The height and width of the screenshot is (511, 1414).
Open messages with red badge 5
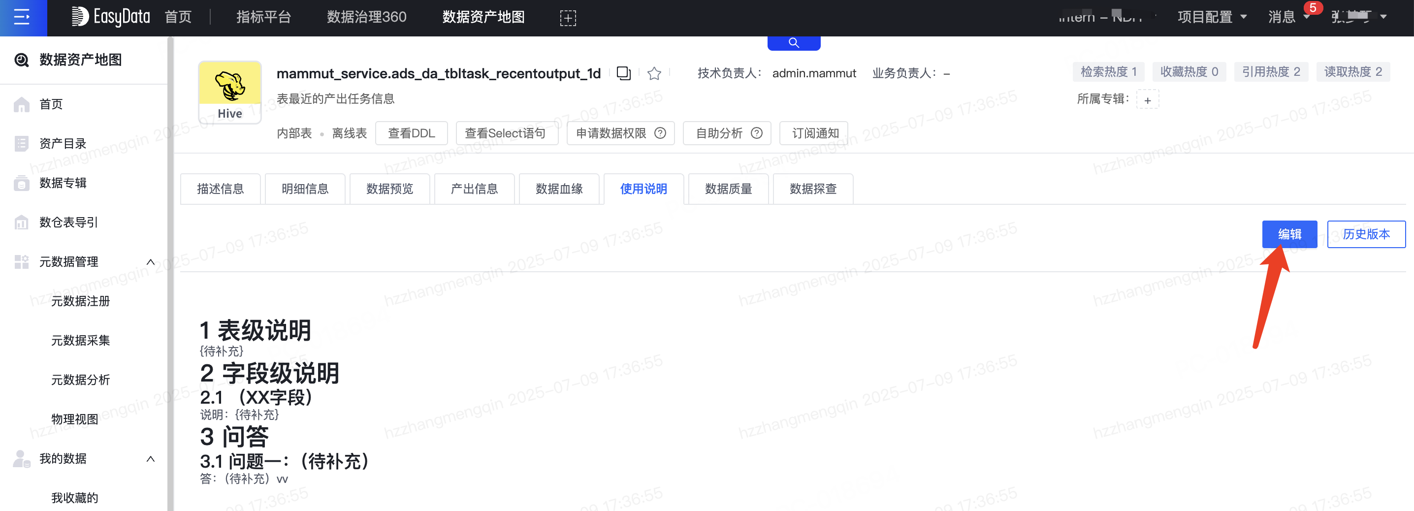(x=1313, y=8)
